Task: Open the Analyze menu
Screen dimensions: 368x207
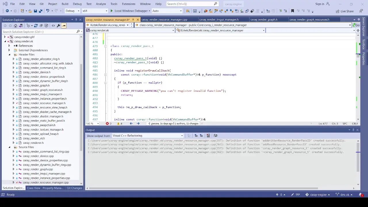Action: tap(101, 4)
